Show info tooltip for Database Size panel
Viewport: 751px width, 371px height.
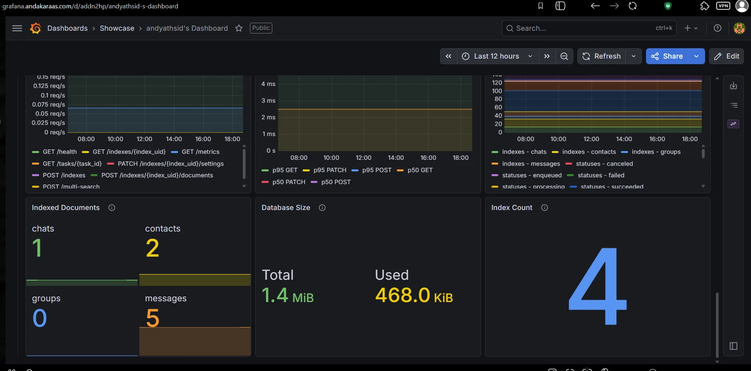pos(322,208)
